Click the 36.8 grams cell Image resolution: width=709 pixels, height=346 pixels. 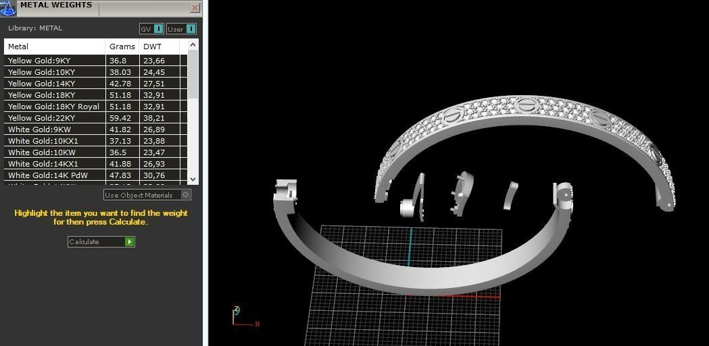coord(122,61)
